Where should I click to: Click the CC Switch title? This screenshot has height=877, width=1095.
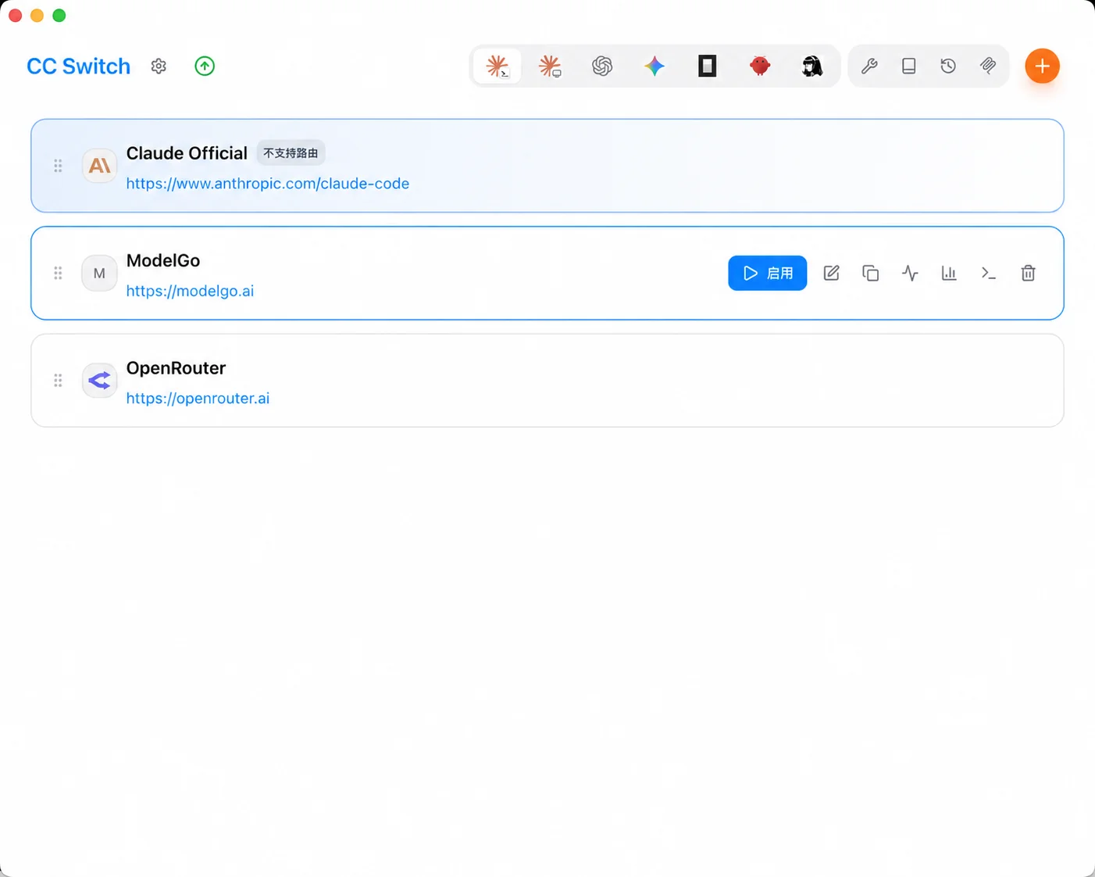pyautogui.click(x=78, y=66)
